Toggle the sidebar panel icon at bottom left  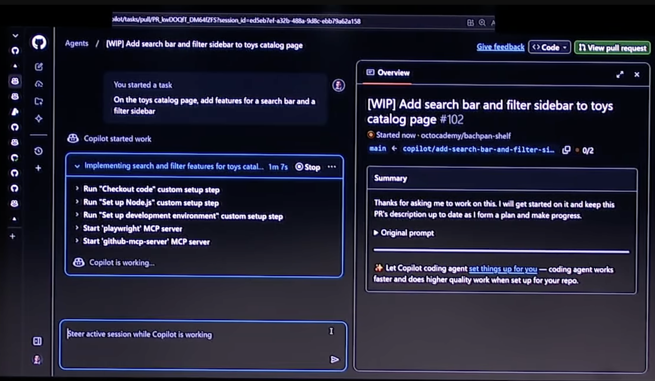click(x=37, y=341)
